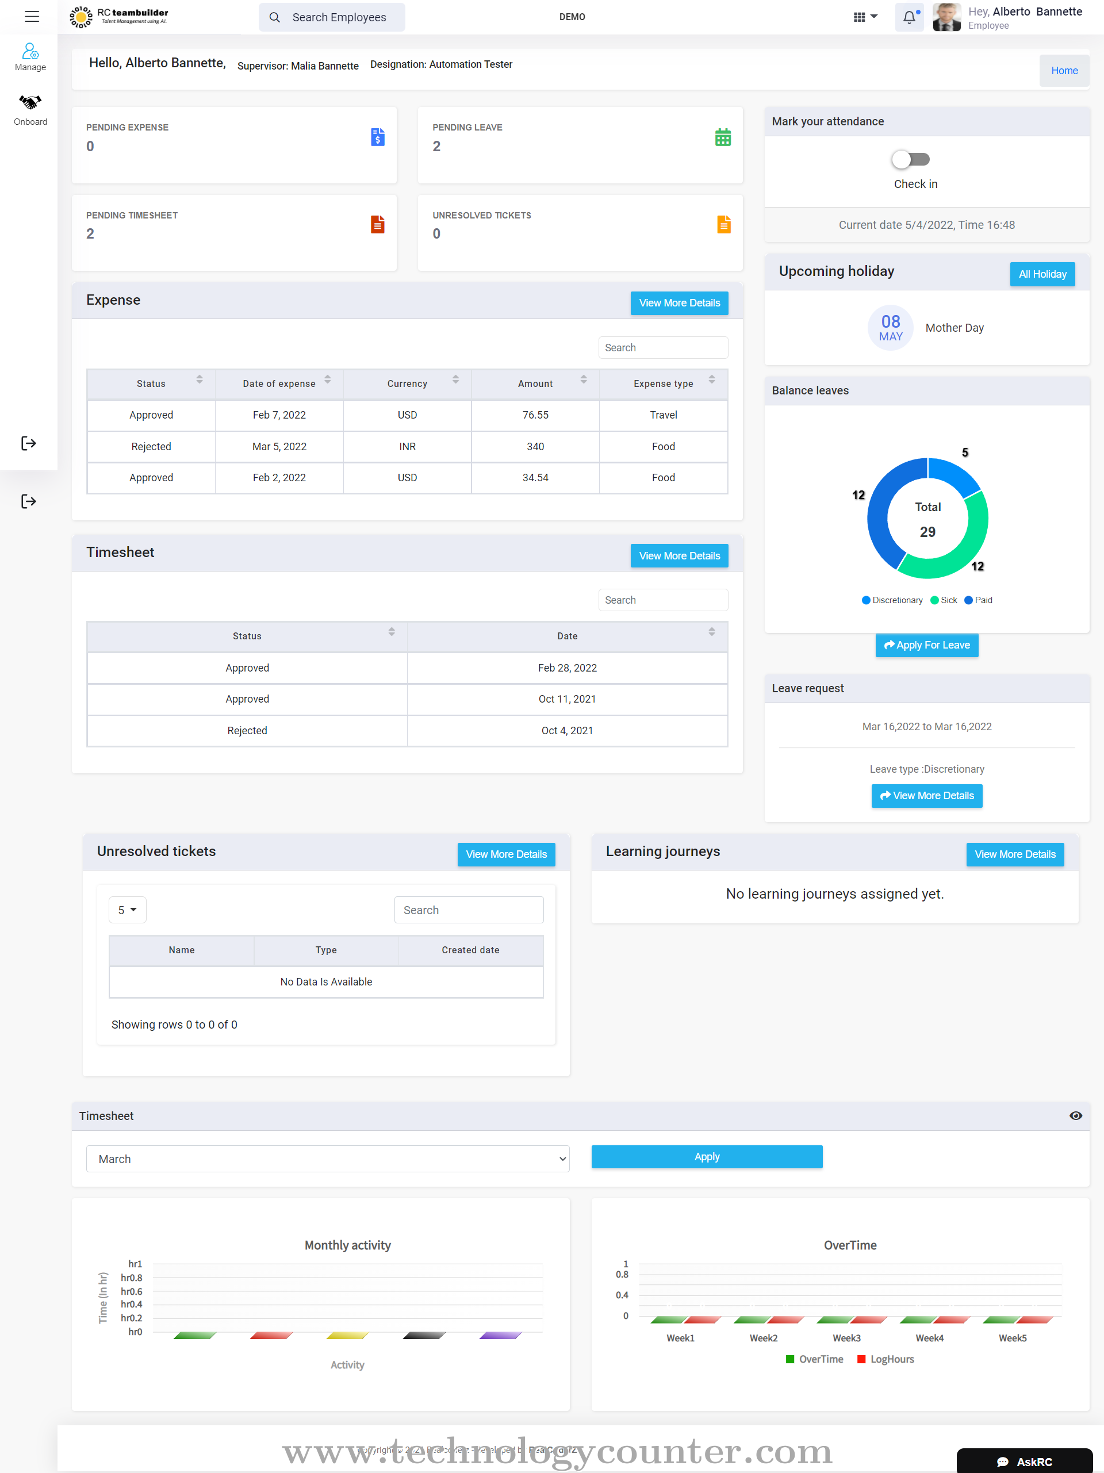Click the Pending Leave count card
Image resolution: width=1104 pixels, height=1473 pixels.
[x=580, y=145]
